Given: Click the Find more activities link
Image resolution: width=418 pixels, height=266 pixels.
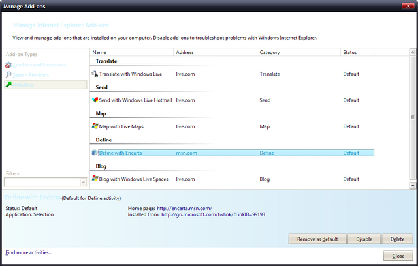Looking at the screenshot, I should coord(29,252).
